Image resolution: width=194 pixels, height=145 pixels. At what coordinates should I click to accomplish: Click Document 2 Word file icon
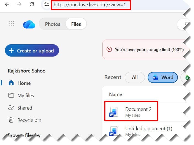tap(113, 112)
